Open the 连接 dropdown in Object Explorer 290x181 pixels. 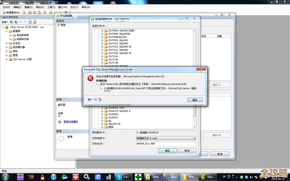point(5,21)
